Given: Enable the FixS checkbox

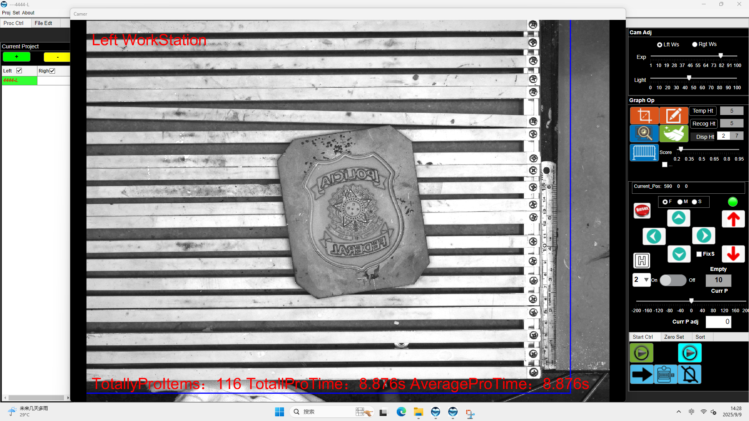Looking at the screenshot, I should pyautogui.click(x=699, y=254).
